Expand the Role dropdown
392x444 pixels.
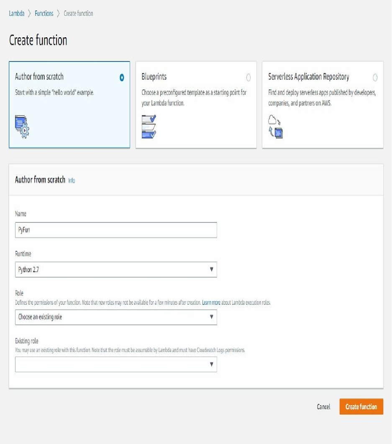tap(116, 317)
